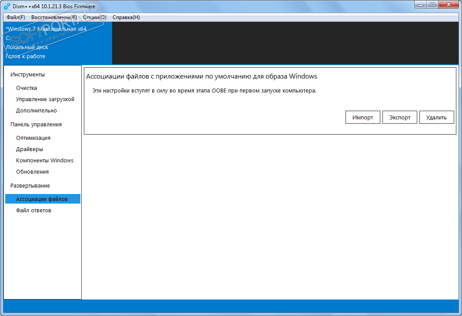Click the Удалить button
This screenshot has width=462, height=316.
click(436, 117)
